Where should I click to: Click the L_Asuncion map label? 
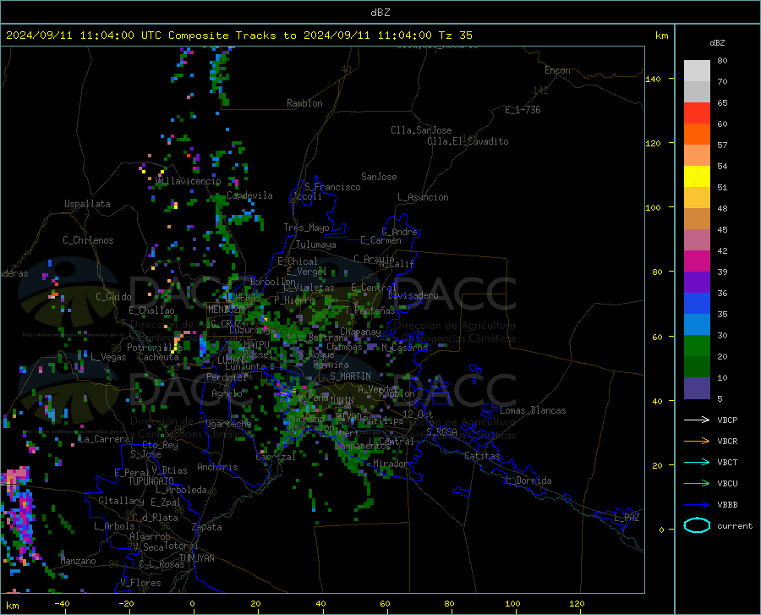click(423, 197)
